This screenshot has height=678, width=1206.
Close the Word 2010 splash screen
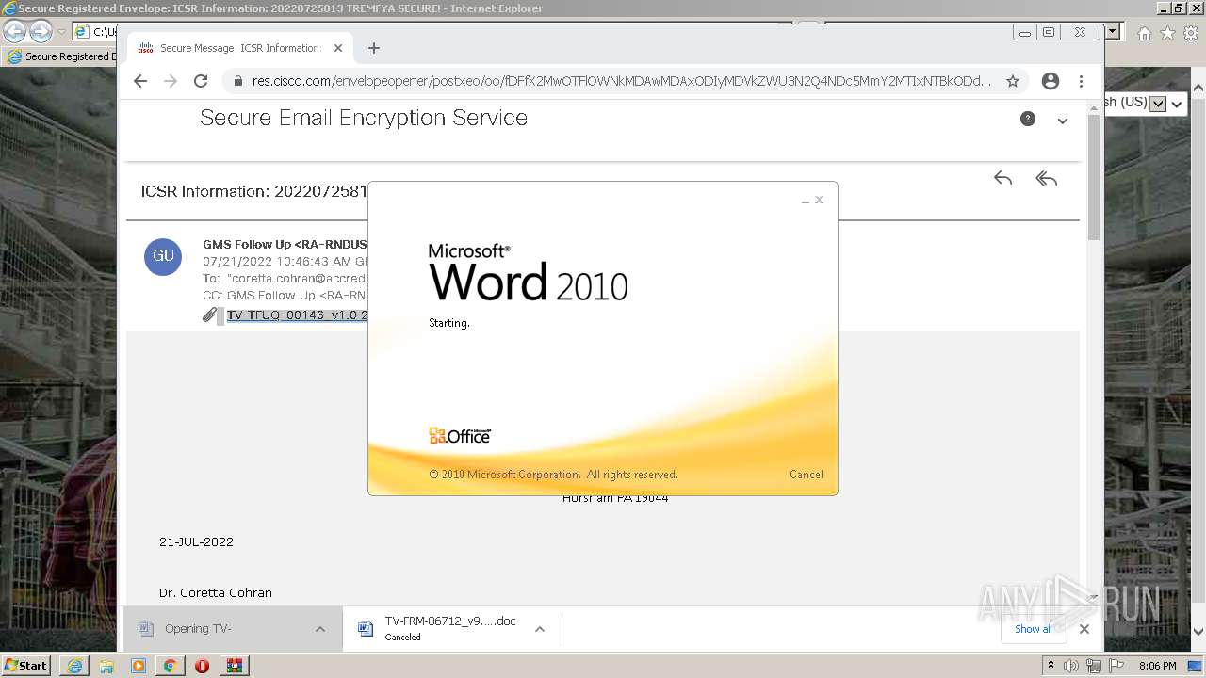pos(819,200)
